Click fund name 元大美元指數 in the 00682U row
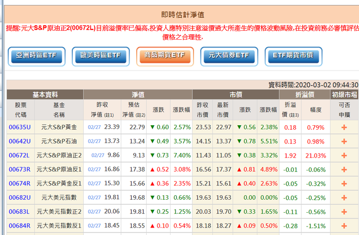 point(59,198)
